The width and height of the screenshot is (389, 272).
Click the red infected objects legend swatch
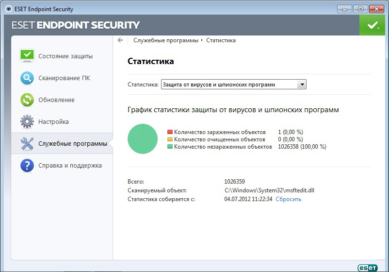pos(170,132)
